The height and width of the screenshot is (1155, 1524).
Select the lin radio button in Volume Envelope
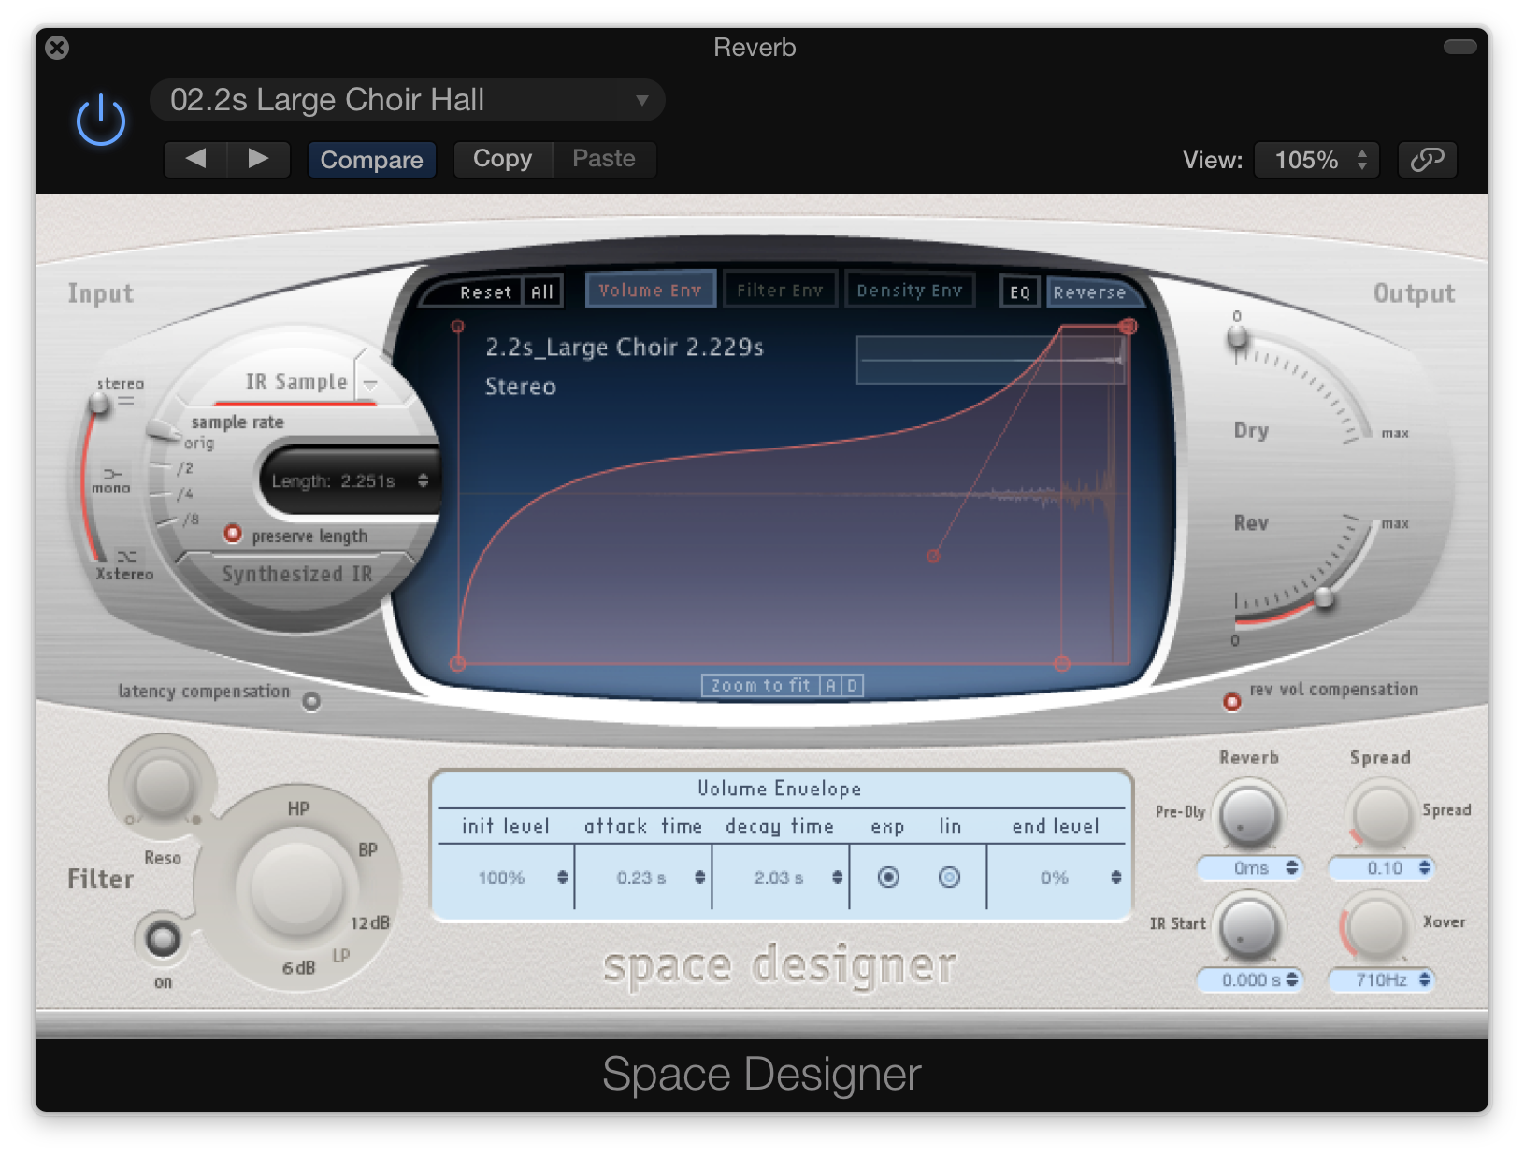point(949,877)
